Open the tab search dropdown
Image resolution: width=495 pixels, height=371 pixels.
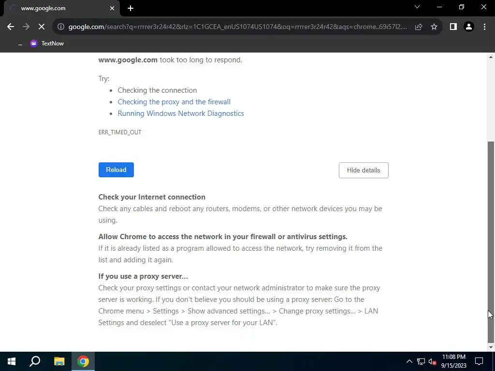pos(417,7)
